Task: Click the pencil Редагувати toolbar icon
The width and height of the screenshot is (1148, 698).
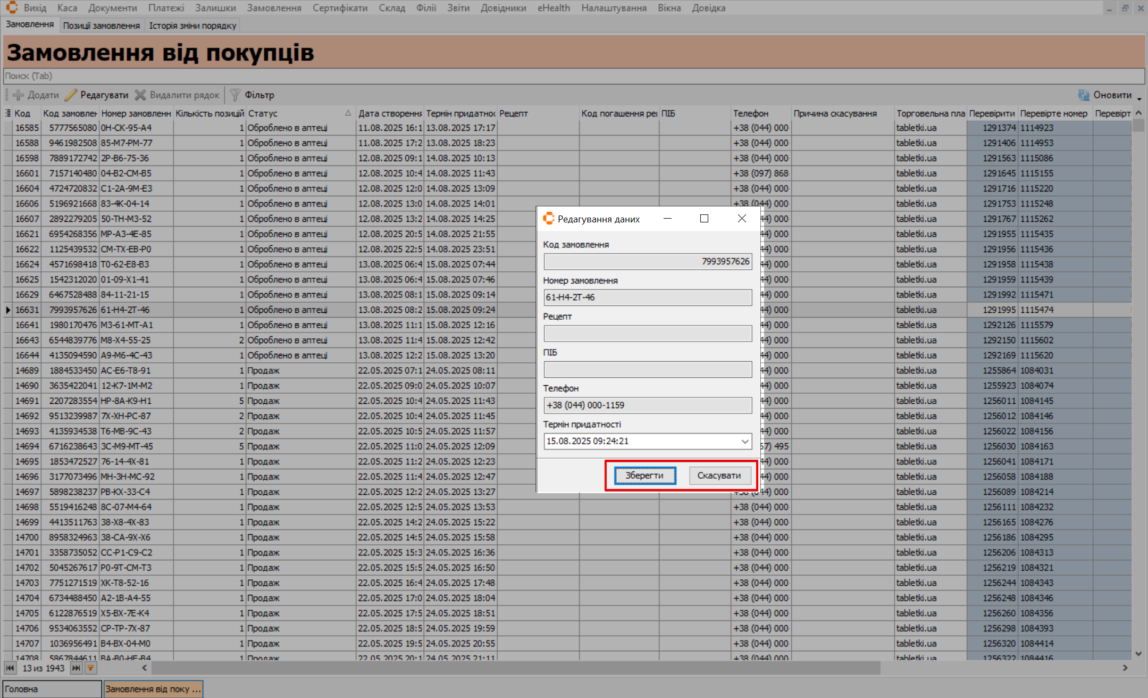Action: pyautogui.click(x=71, y=95)
